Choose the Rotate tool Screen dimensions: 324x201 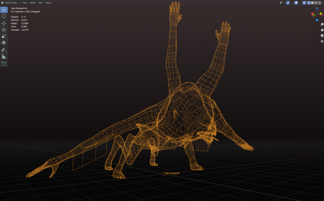pyautogui.click(x=4, y=30)
